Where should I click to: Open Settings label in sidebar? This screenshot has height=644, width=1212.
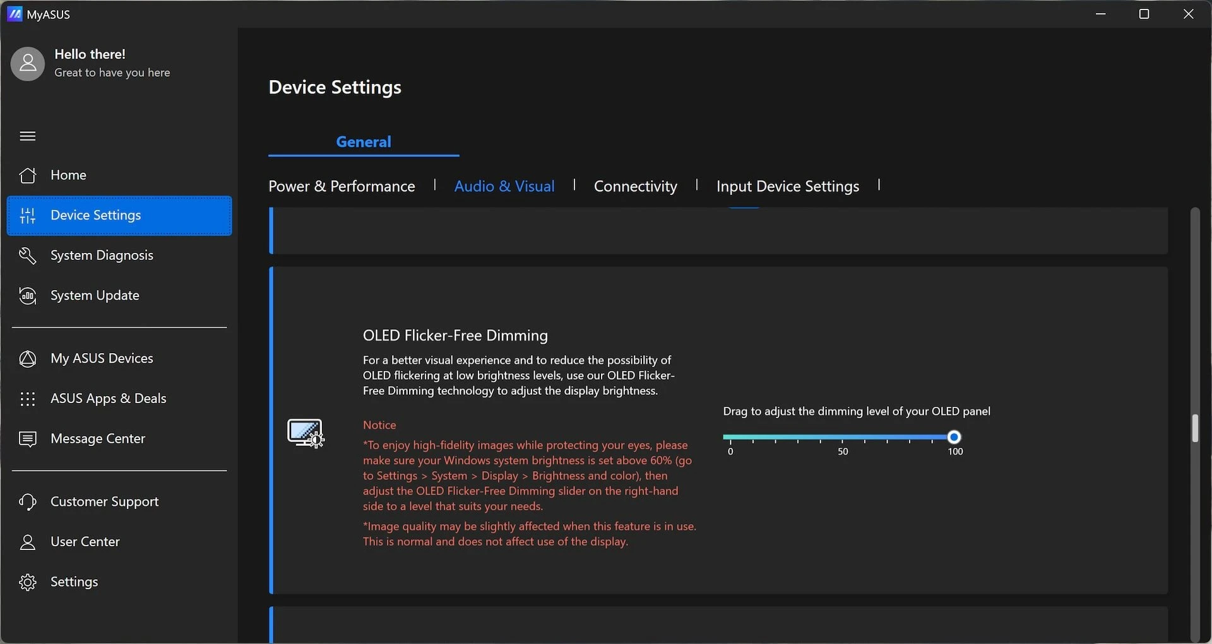click(74, 582)
